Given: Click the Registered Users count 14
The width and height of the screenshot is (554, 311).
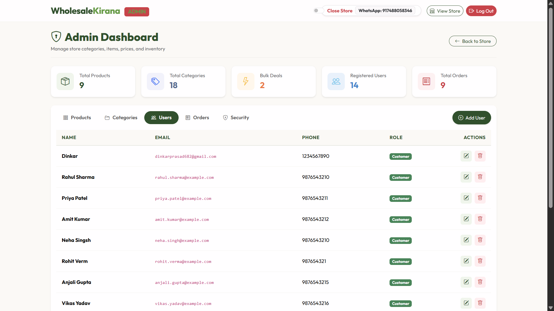Looking at the screenshot, I should coord(354,85).
